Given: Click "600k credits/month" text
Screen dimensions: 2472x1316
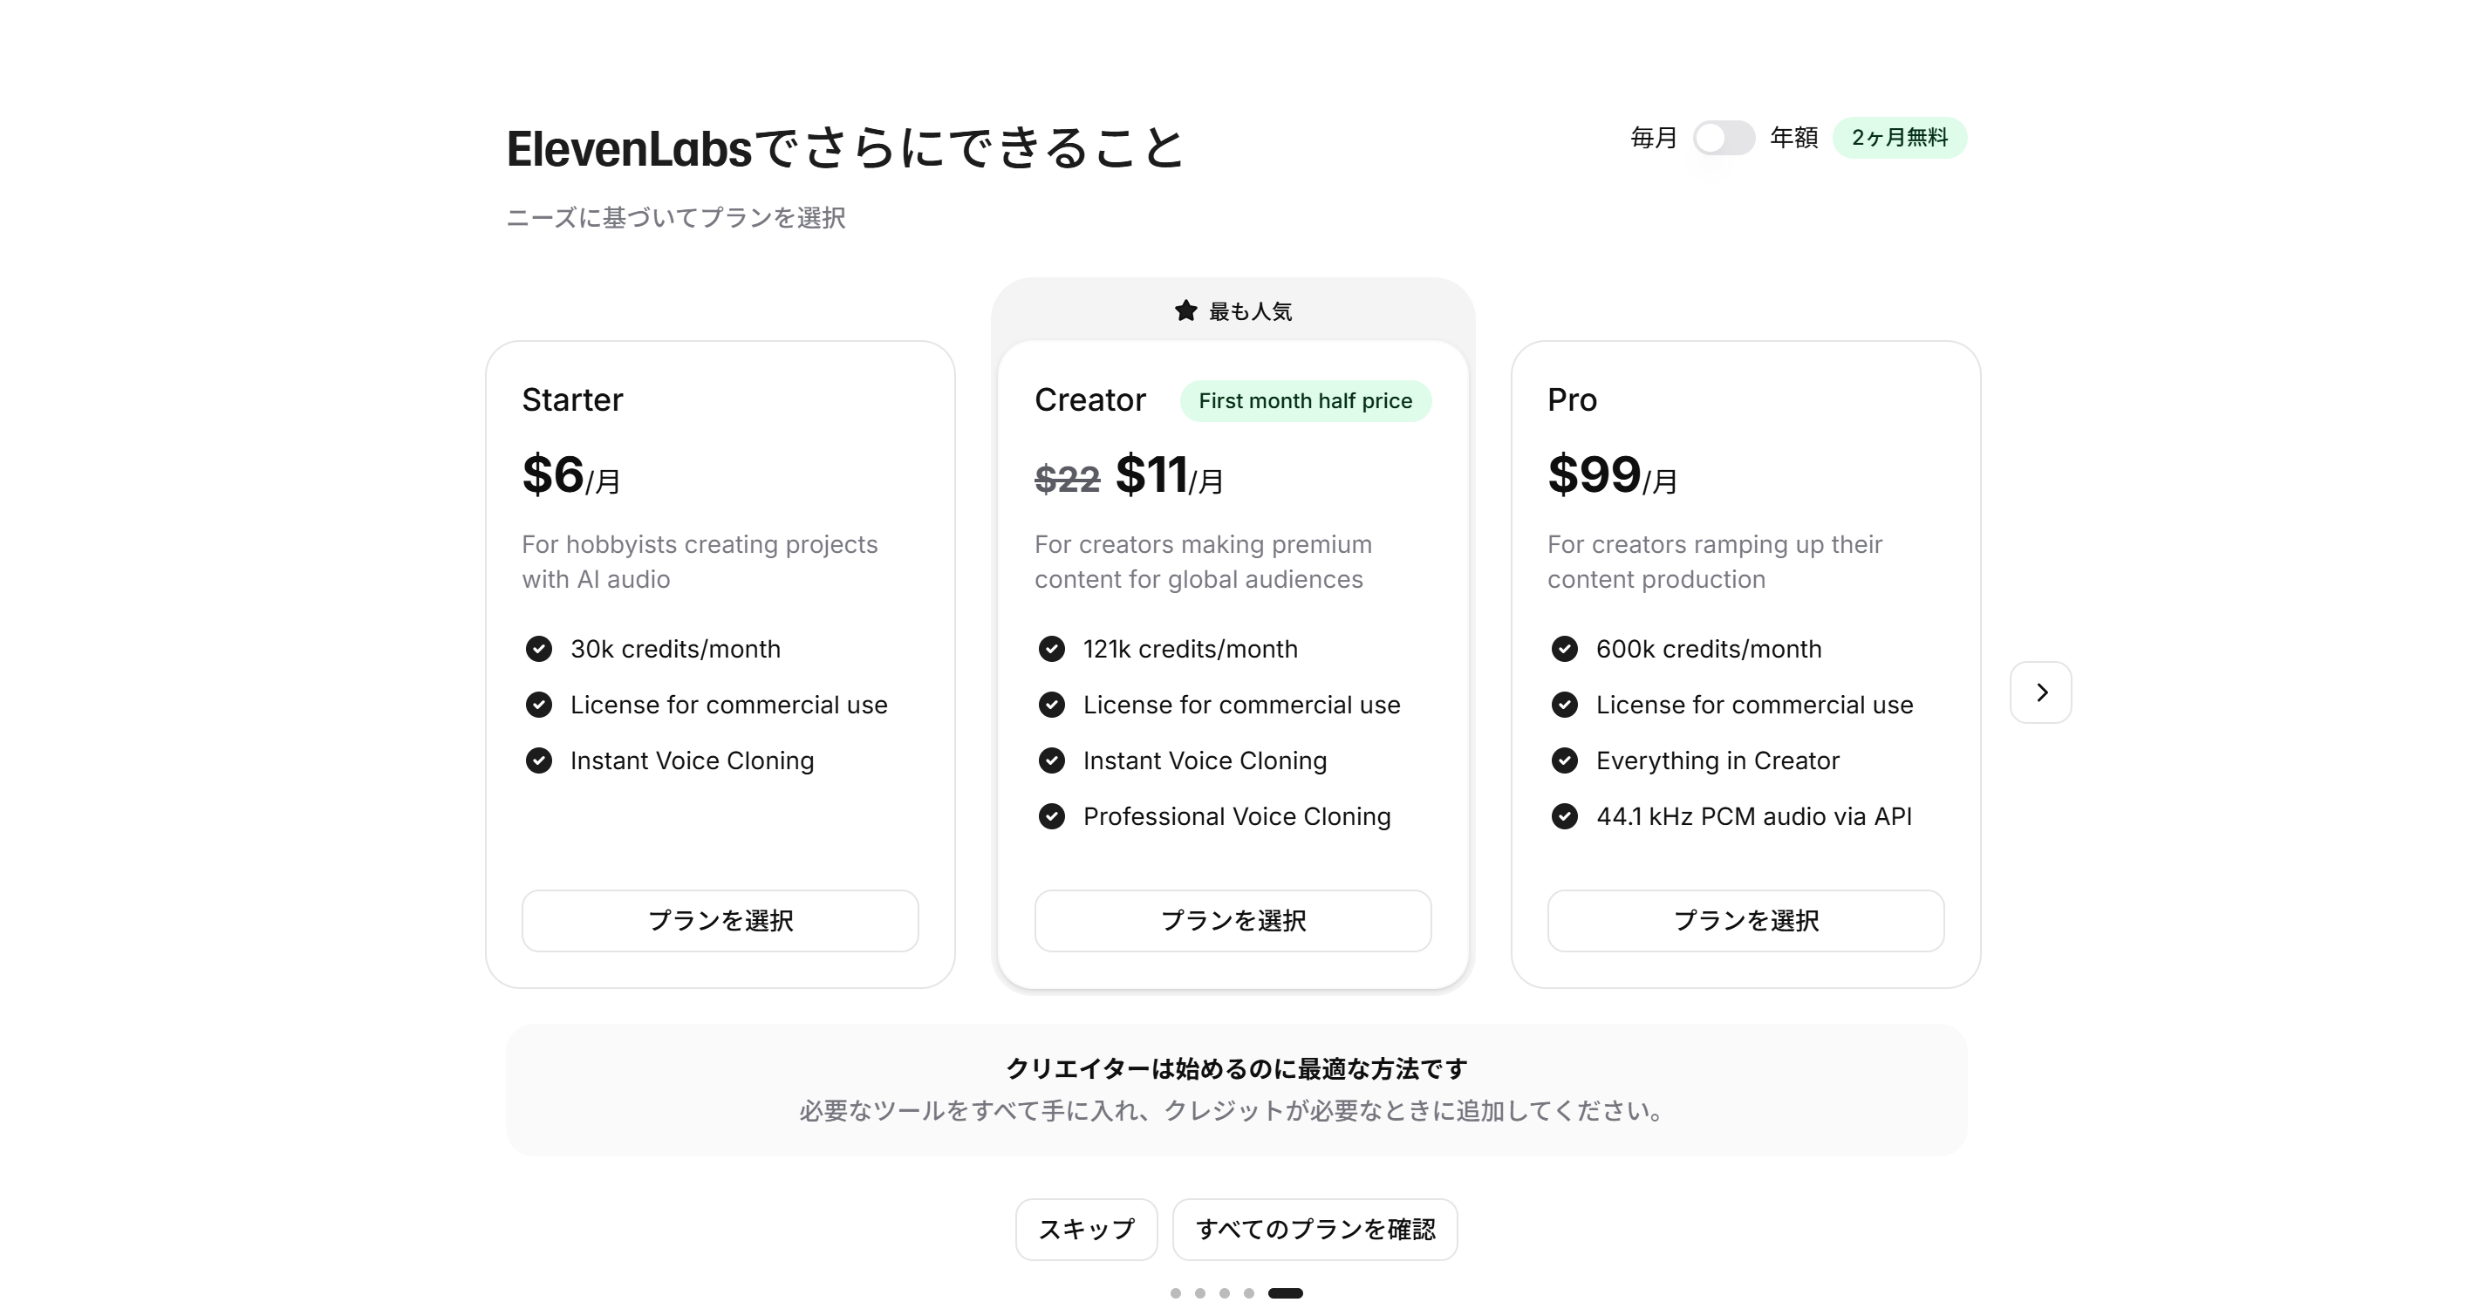Looking at the screenshot, I should click(1708, 650).
